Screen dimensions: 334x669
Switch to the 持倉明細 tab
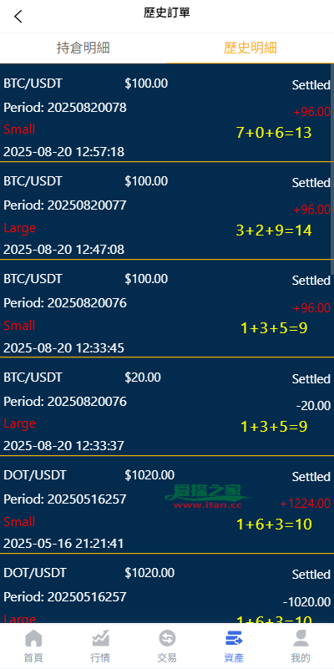83,48
